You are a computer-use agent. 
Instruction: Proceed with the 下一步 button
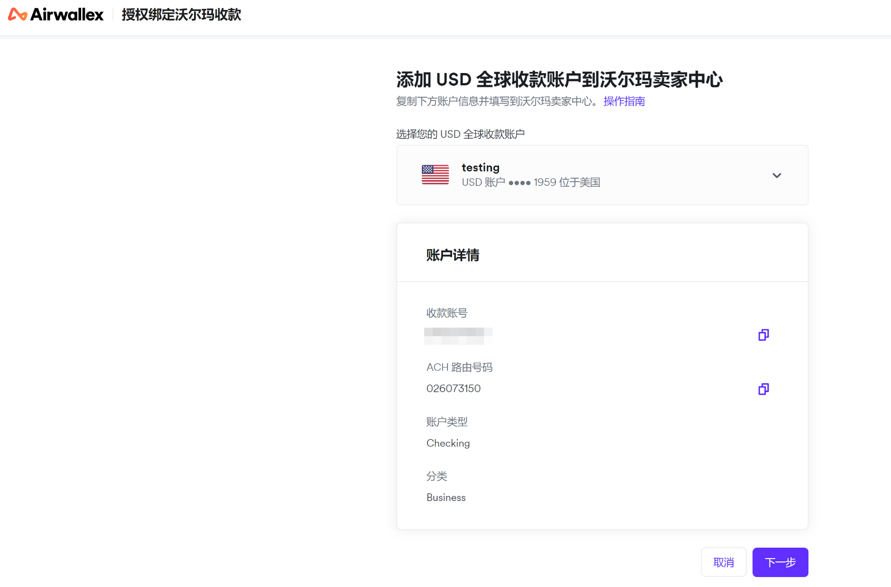[780, 562]
